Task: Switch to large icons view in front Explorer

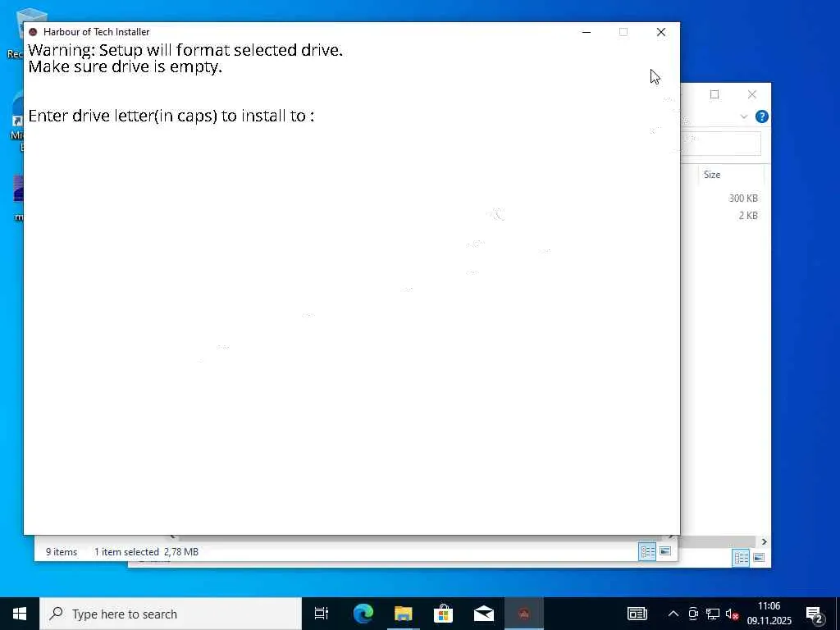Action: 664,551
